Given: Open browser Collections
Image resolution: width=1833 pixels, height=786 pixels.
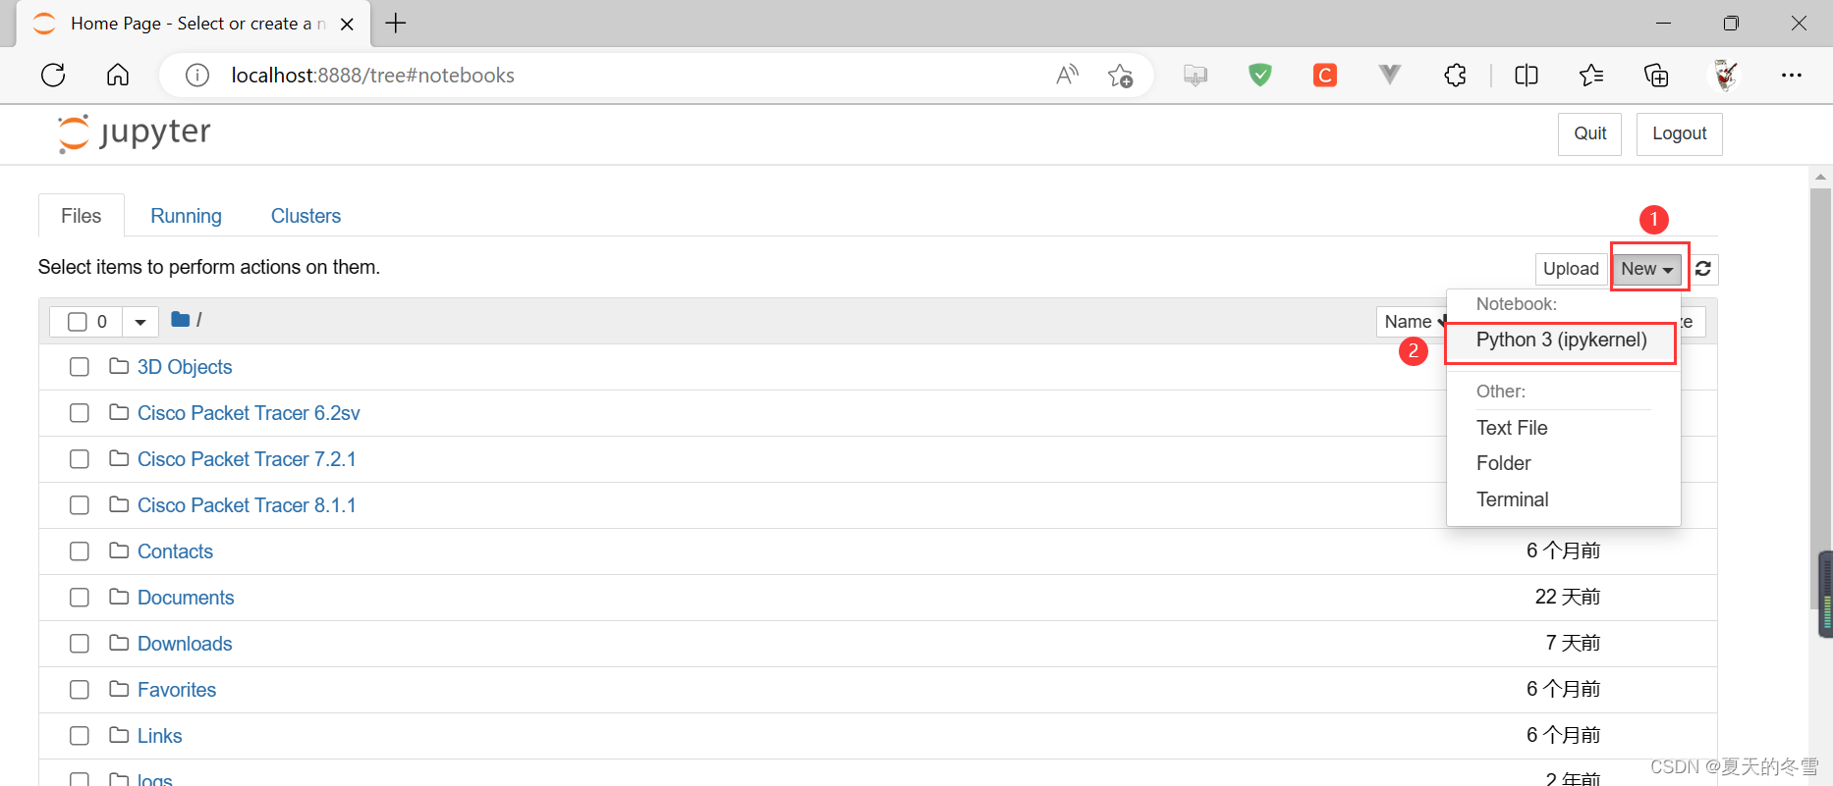Looking at the screenshot, I should pos(1656,75).
